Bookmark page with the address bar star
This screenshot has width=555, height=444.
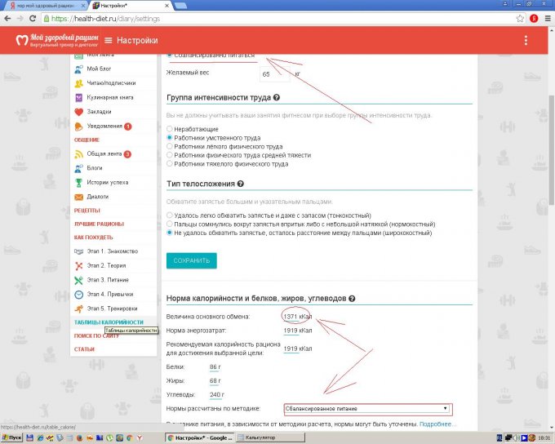(521, 17)
